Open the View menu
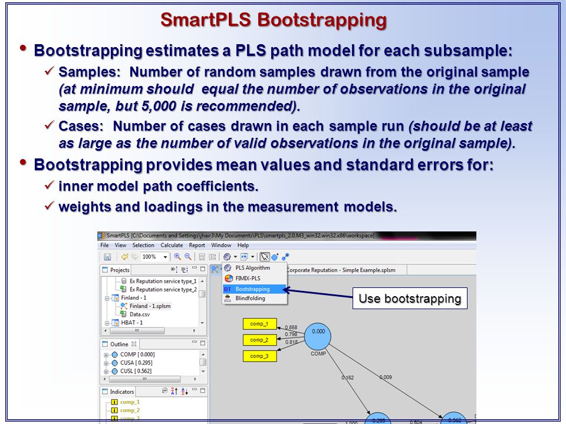The height and width of the screenshot is (424, 566). point(120,245)
